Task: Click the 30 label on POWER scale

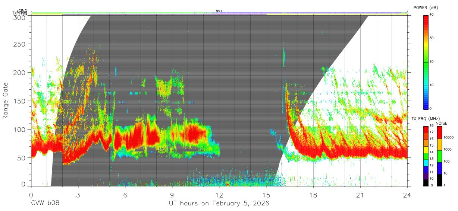Action: 432,38
